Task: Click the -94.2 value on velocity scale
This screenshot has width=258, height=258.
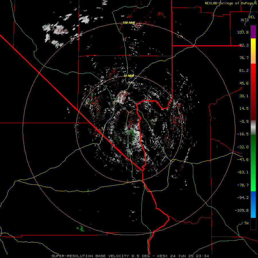Action: pos(243,198)
